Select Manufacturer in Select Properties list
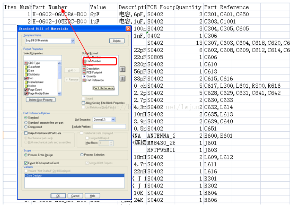Screen dimensions: 293x206 coord(36,82)
